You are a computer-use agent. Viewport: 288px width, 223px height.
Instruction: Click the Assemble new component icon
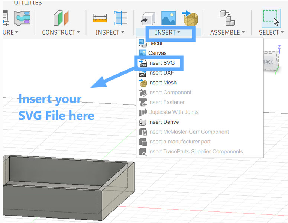point(227,18)
